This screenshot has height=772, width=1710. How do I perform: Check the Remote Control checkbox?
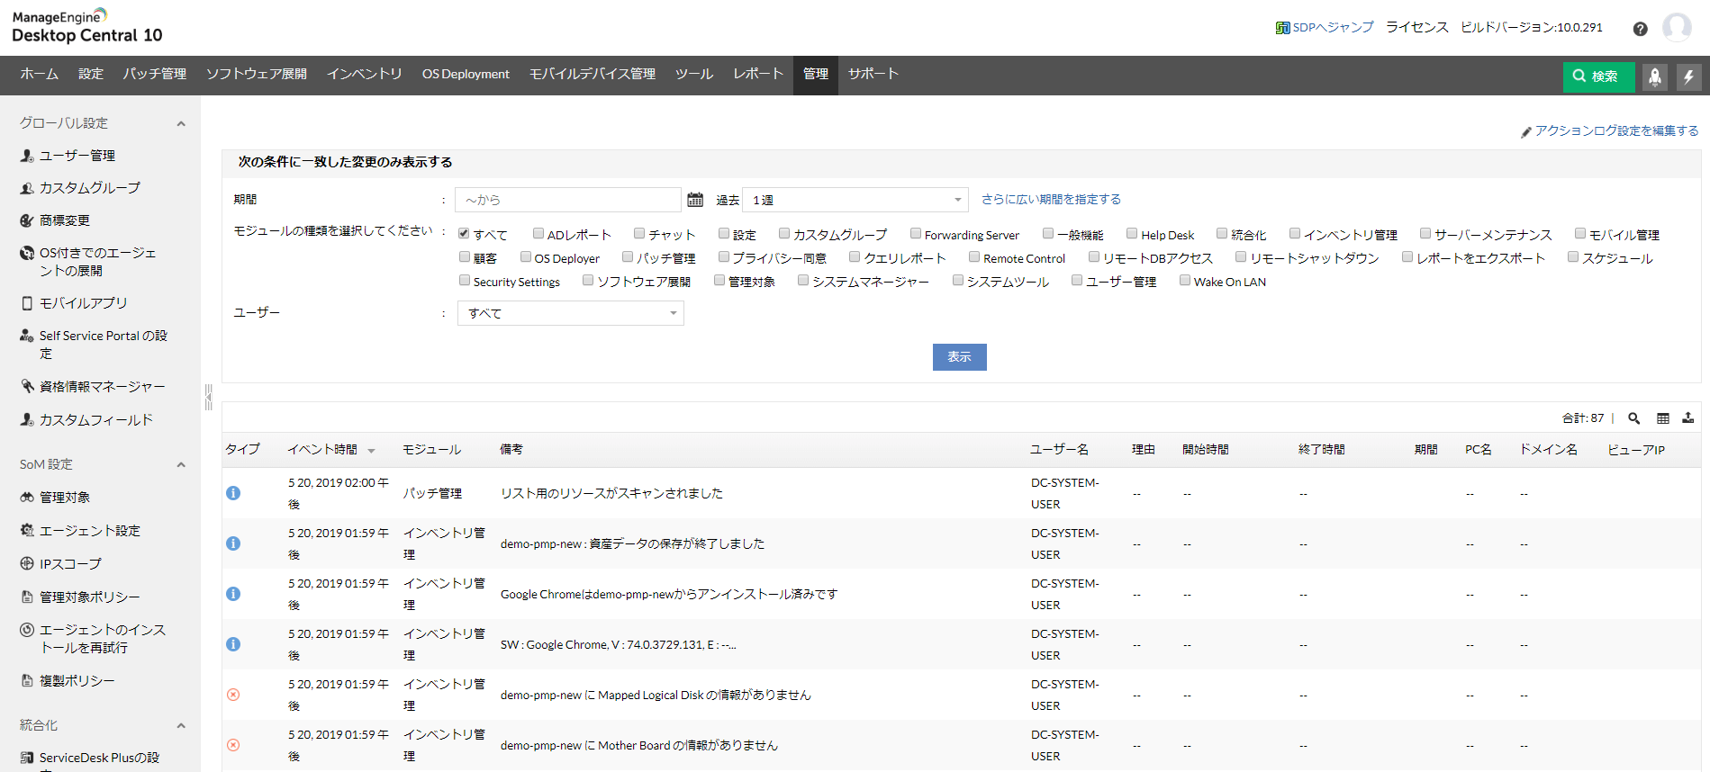coord(974,257)
